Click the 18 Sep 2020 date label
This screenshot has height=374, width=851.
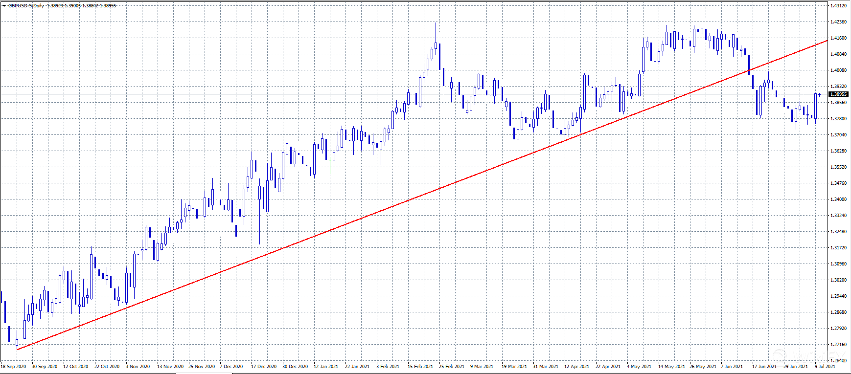pyautogui.click(x=14, y=366)
